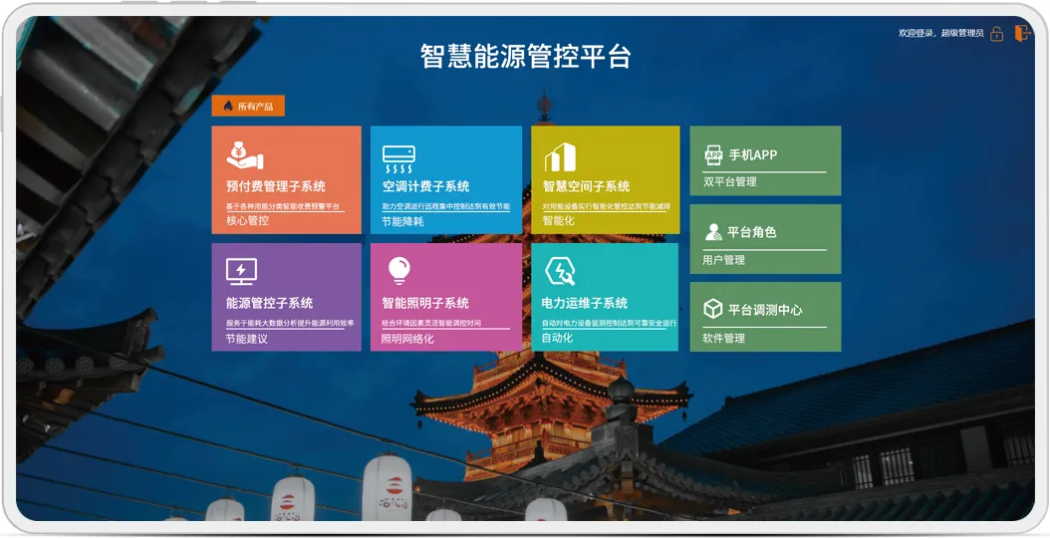The image size is (1050, 538).
Task: Click the power maintenance lightning icon
Action: pos(560,271)
